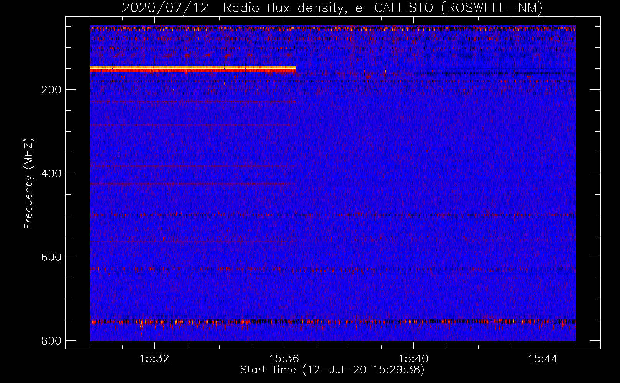Image resolution: width=620 pixels, height=383 pixels.
Task: Click the plot title 'Radio flux density, e-CALLISTO (ROSWELL-NM)'
Action: pyautogui.click(x=383, y=8)
